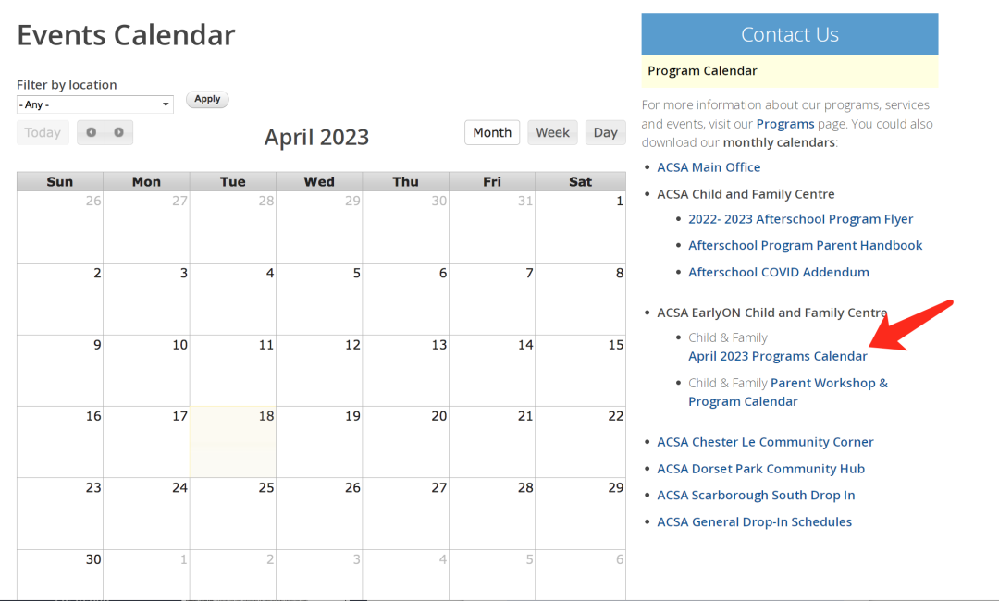Switch to Month view tab
Image resolution: width=999 pixels, height=601 pixels.
pyautogui.click(x=492, y=132)
